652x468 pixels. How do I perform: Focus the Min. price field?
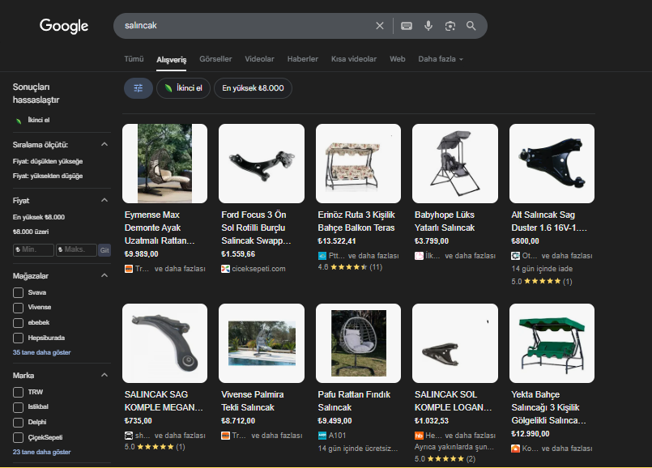pos(34,250)
